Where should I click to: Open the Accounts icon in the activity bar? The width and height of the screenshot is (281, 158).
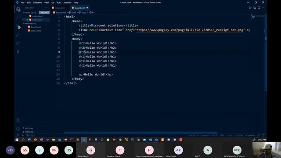[18, 121]
